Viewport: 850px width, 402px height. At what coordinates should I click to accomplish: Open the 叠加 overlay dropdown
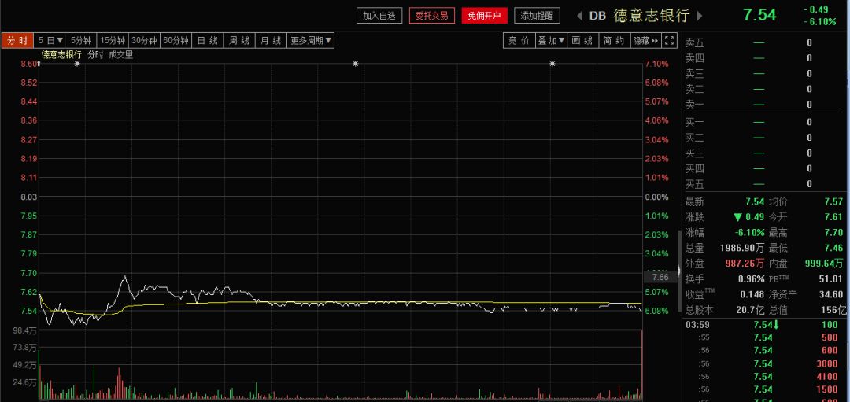(551, 41)
